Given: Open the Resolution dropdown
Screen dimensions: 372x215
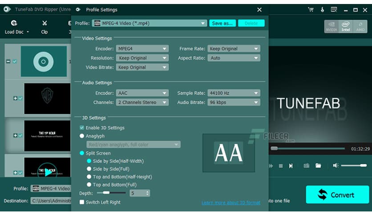Looking at the screenshot, I should pyautogui.click(x=142, y=58).
